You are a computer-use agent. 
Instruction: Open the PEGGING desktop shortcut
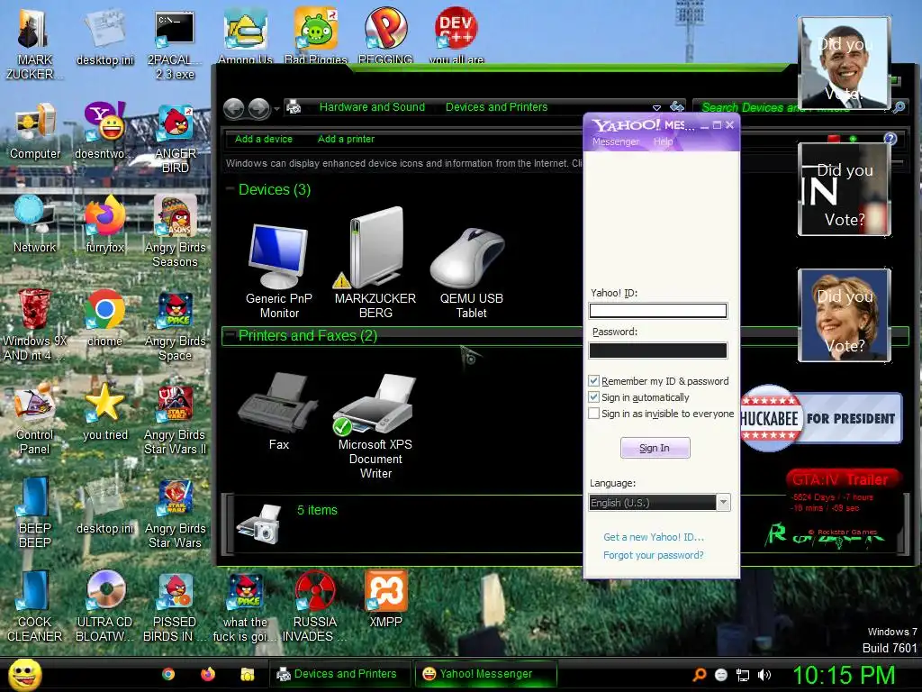(385, 35)
